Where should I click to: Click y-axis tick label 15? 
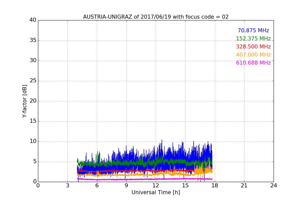coord(33,121)
